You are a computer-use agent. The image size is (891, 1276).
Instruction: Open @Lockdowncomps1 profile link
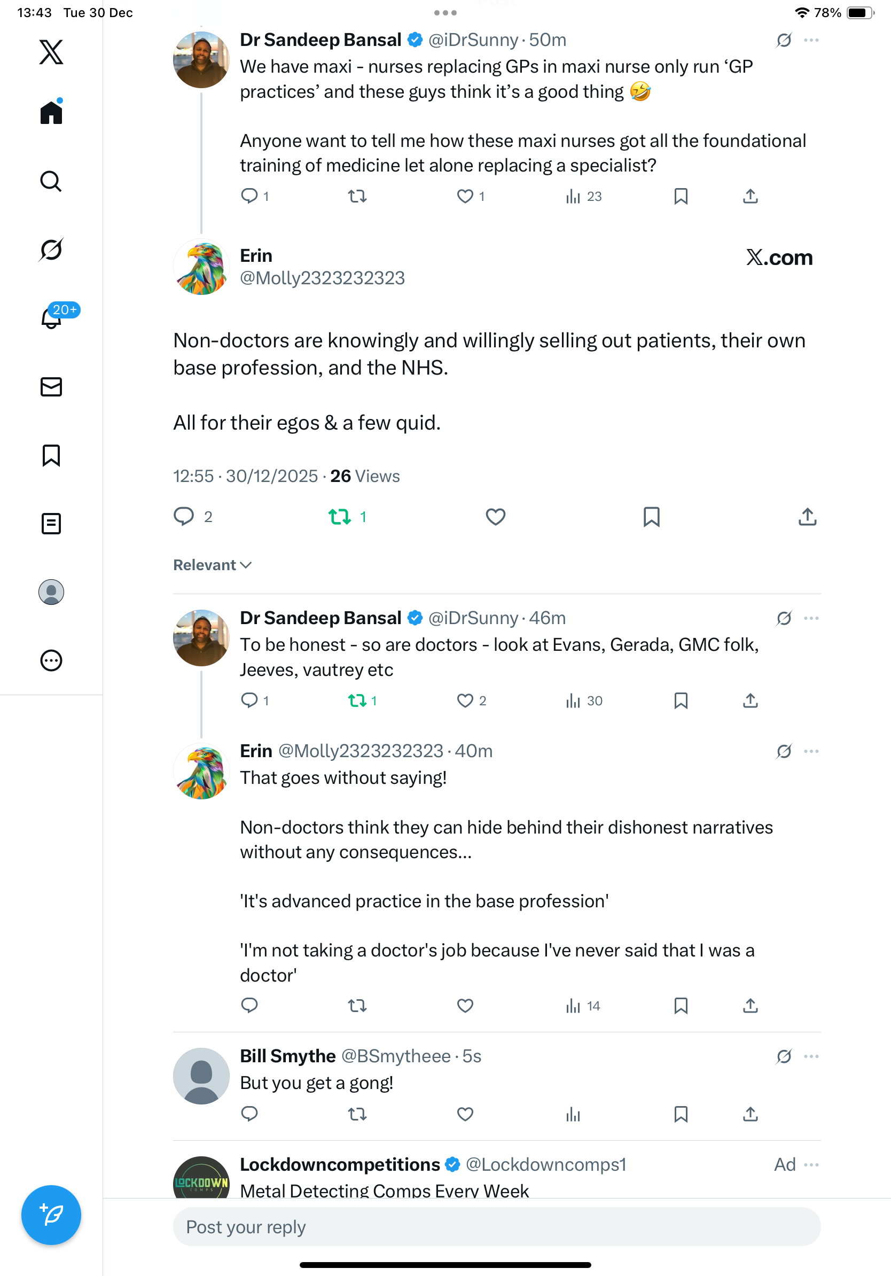pyautogui.click(x=545, y=1164)
